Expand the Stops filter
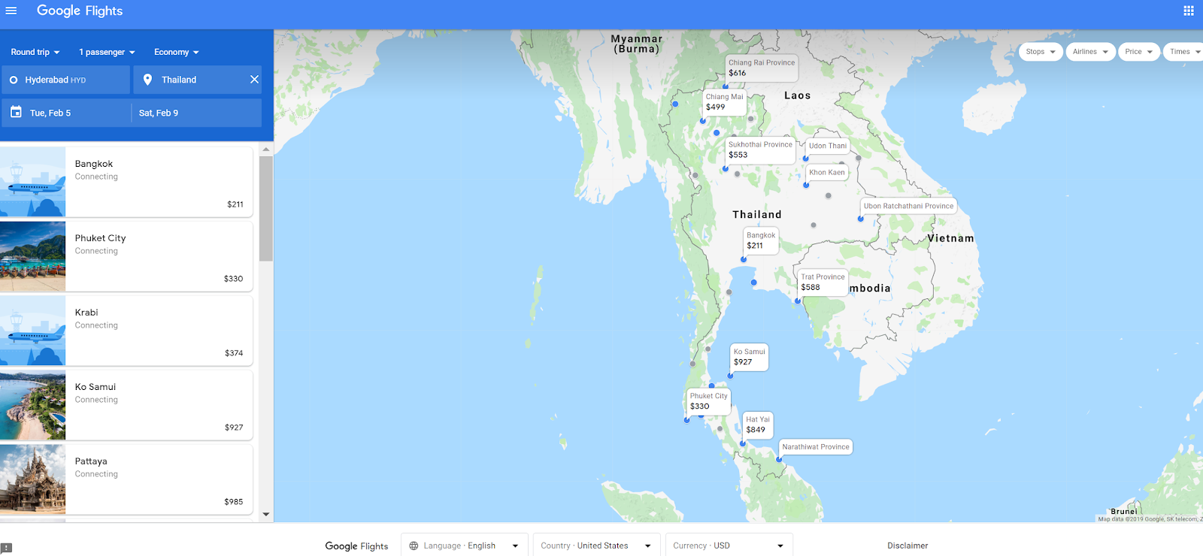The image size is (1203, 556). click(1041, 52)
